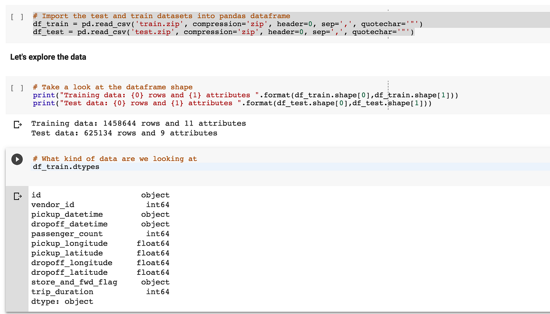Click the output icon beside the dtypes listing
The height and width of the screenshot is (314, 550).
18,196
